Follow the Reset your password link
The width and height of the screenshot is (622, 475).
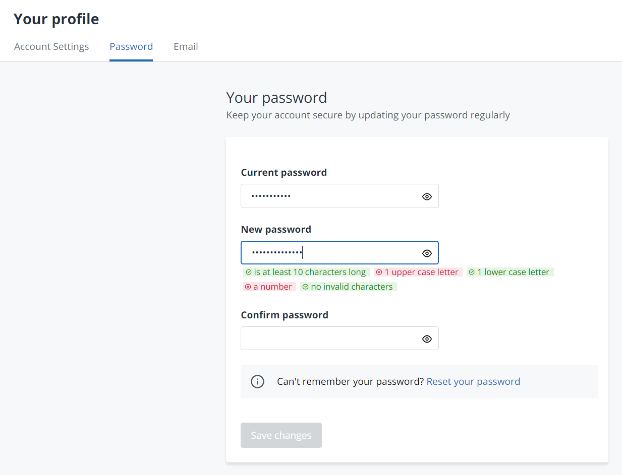[x=473, y=381]
